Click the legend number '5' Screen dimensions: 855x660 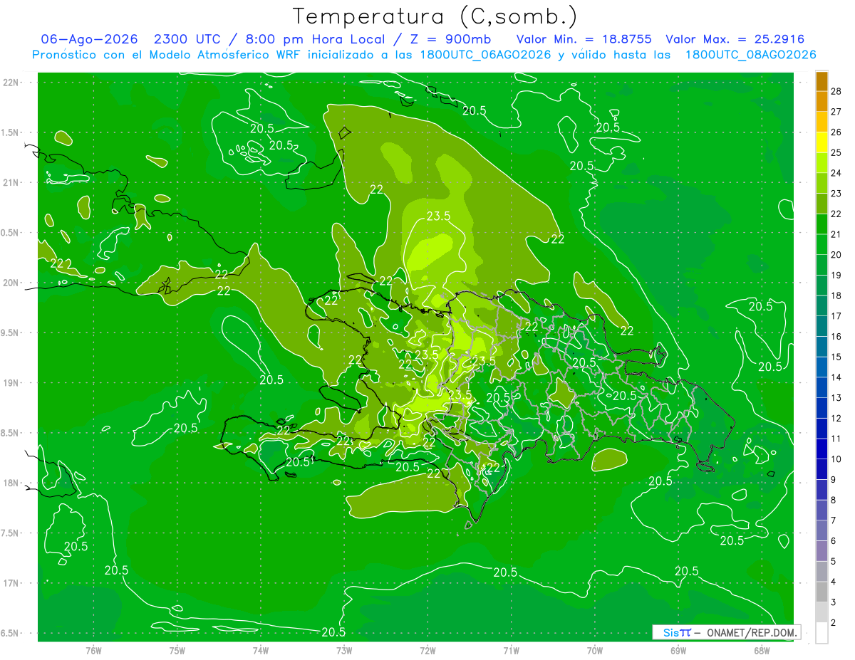pyautogui.click(x=834, y=562)
